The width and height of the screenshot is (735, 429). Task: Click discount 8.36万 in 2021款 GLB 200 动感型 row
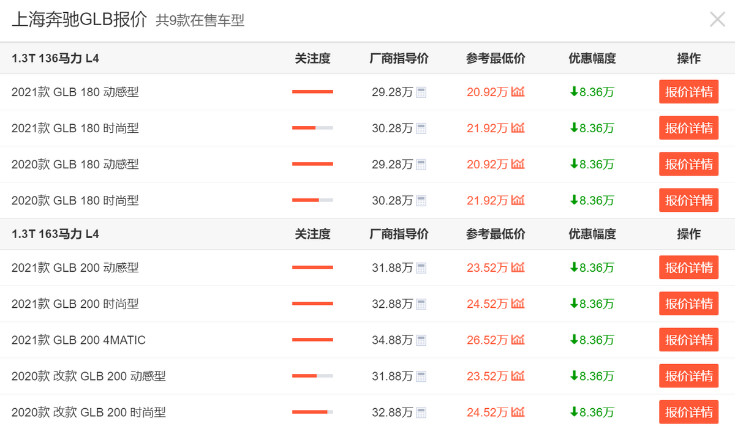click(x=592, y=268)
